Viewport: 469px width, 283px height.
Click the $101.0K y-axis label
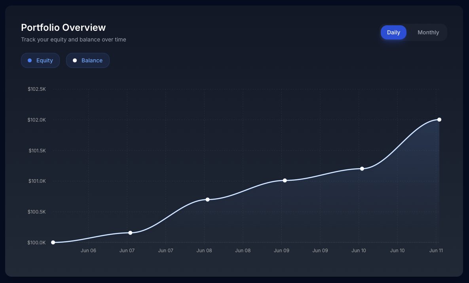pyautogui.click(x=37, y=181)
